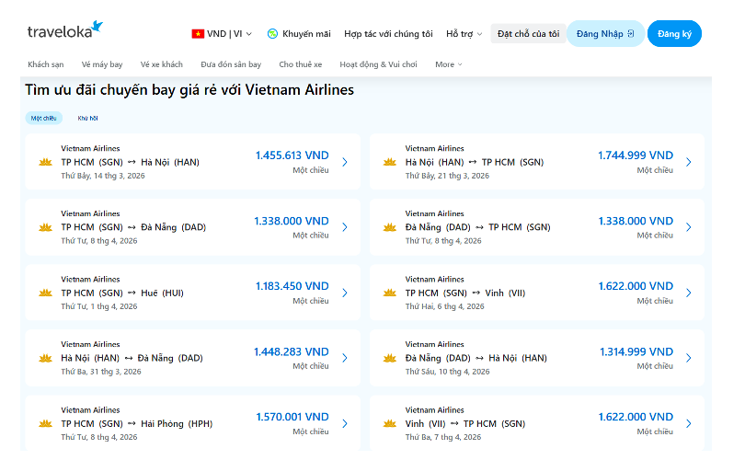
Task: Click the Đăng Nhập login button
Action: (605, 34)
